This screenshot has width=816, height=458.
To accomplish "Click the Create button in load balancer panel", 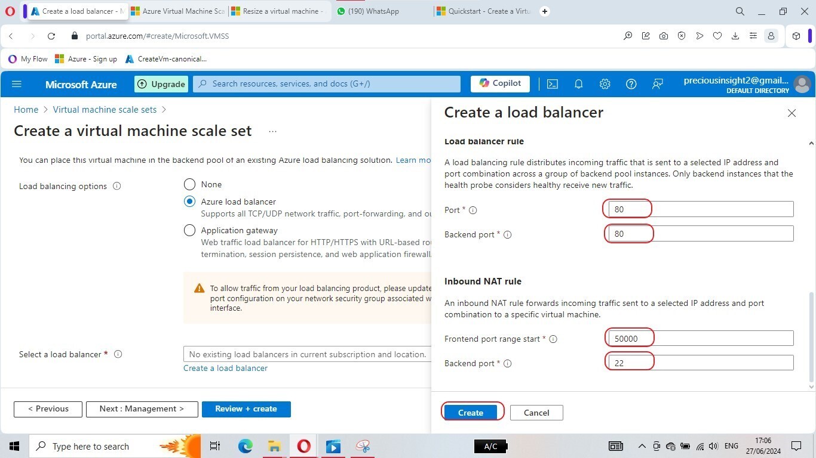I will [x=471, y=413].
